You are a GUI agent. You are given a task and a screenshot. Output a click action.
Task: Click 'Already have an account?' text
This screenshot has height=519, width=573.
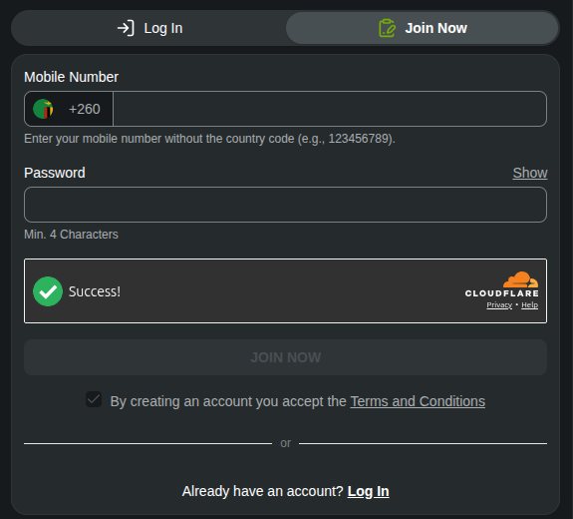(262, 491)
